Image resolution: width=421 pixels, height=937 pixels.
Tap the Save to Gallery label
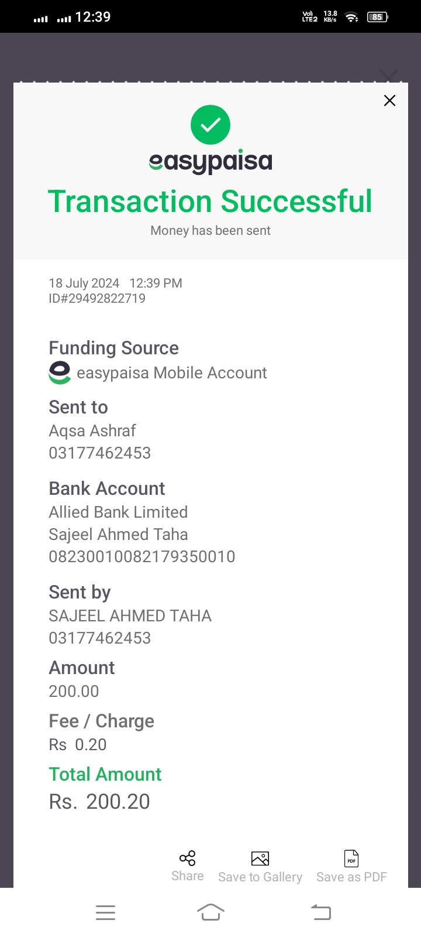pos(260,877)
